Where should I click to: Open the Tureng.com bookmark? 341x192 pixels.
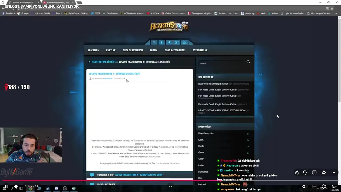pyautogui.click(x=200, y=13)
